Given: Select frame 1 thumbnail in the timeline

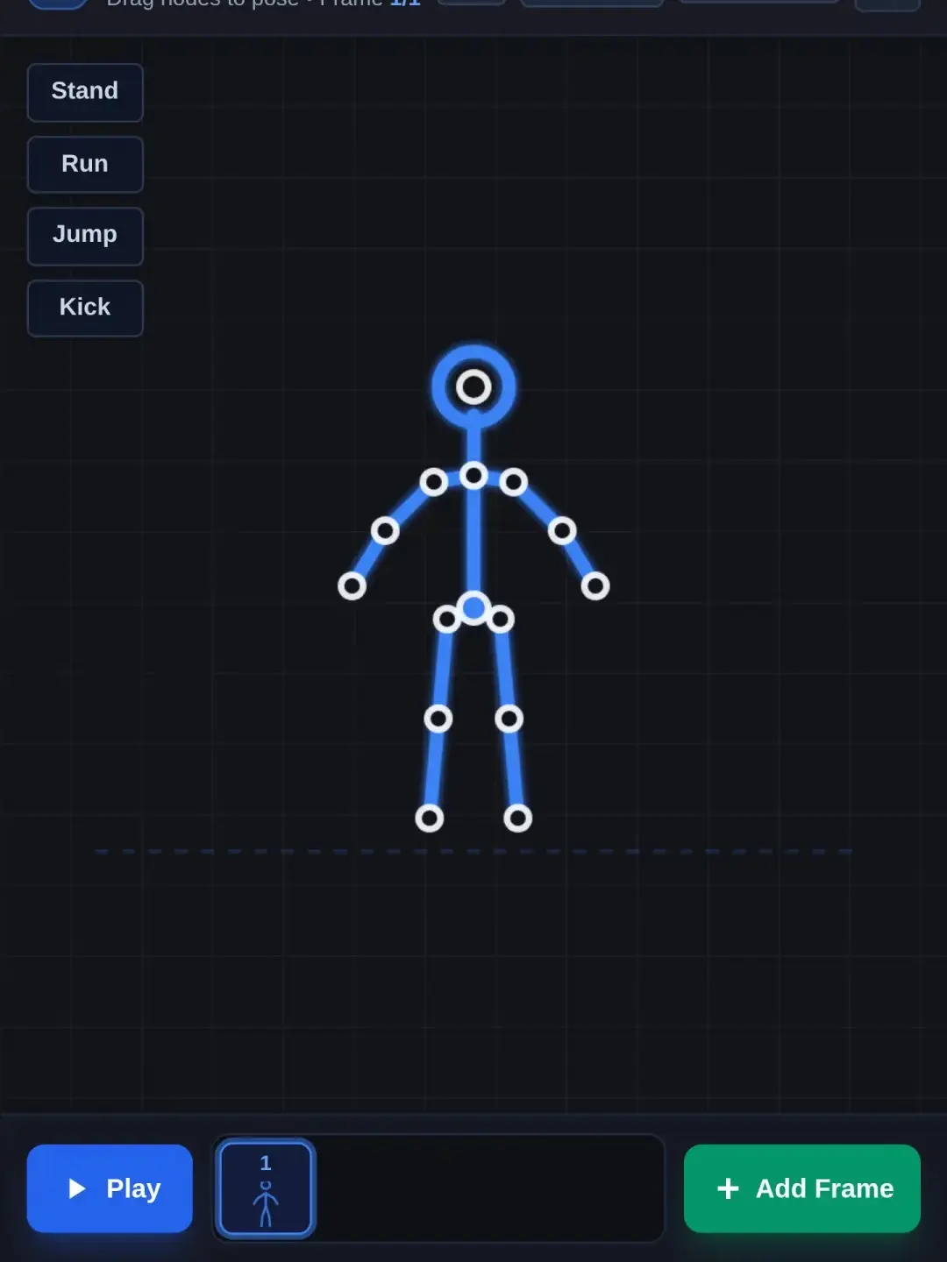Looking at the screenshot, I should (x=266, y=1188).
